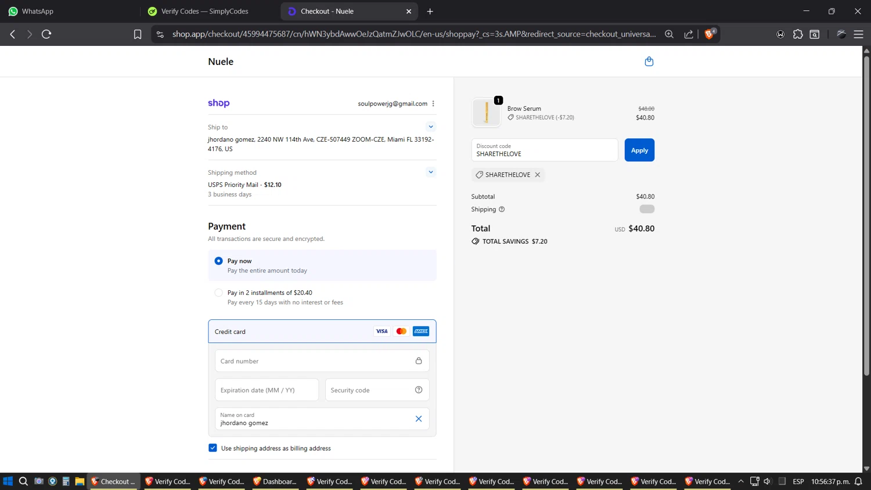Bookmark this page

(138, 34)
